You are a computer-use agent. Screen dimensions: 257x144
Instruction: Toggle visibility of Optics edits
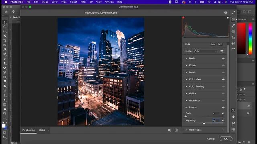(223, 94)
